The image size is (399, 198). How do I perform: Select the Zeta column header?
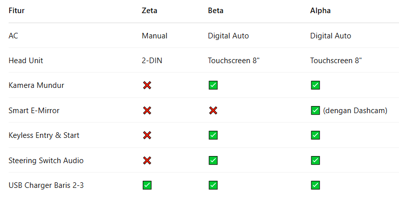click(x=149, y=11)
